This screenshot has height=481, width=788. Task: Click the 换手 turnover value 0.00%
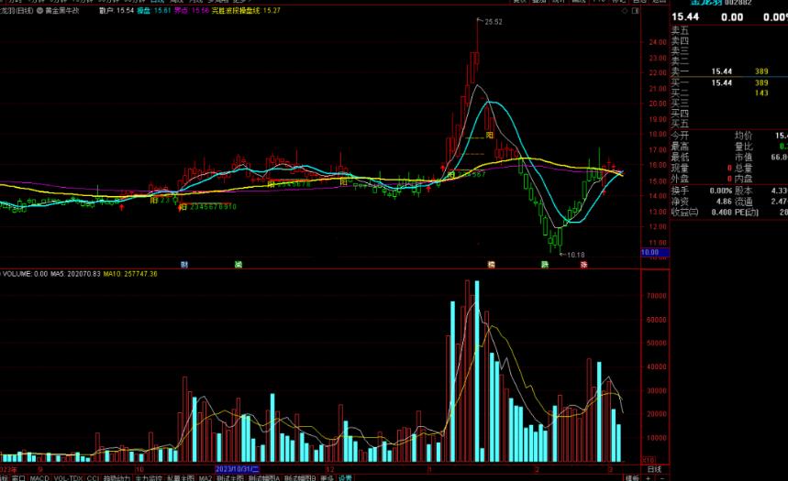point(719,191)
